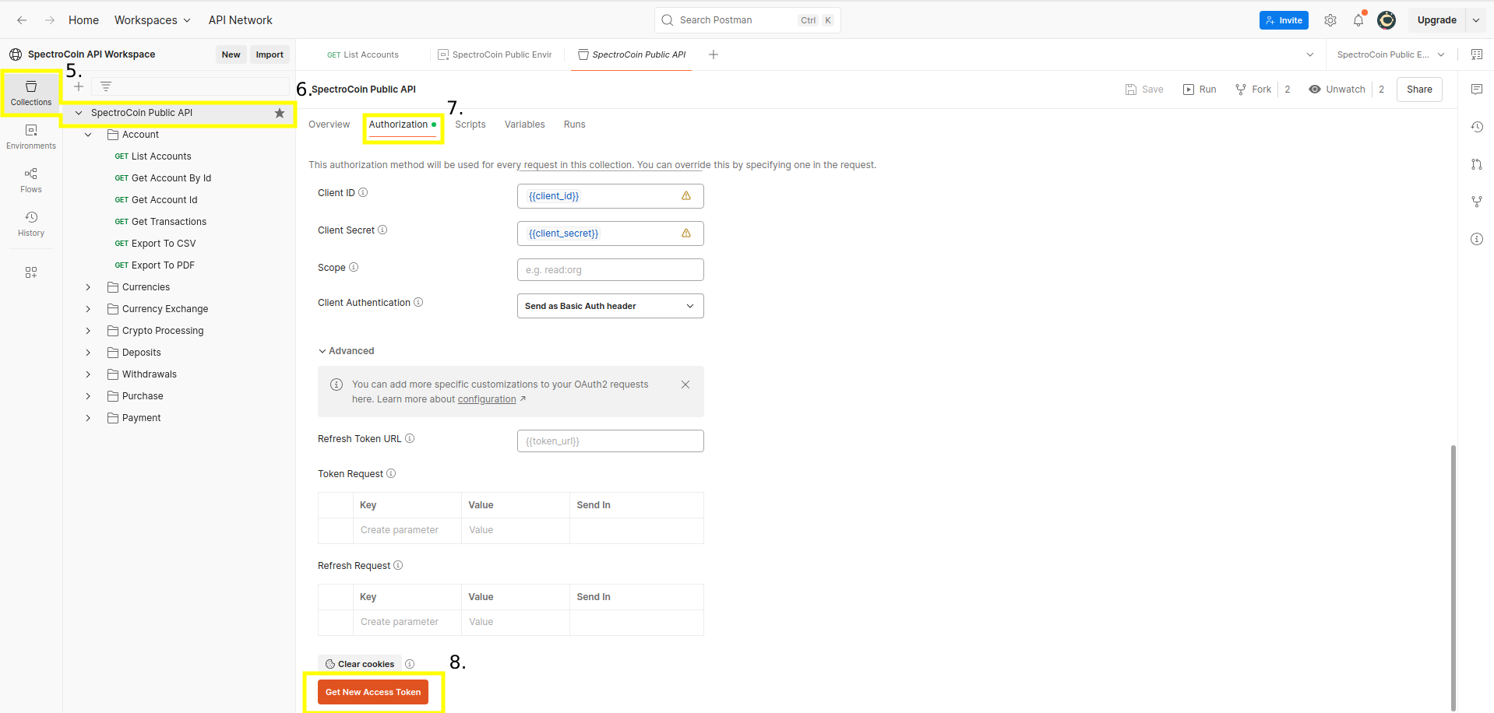Click the plus icon to create a collection
This screenshot has height=713, width=1494.
click(x=79, y=86)
